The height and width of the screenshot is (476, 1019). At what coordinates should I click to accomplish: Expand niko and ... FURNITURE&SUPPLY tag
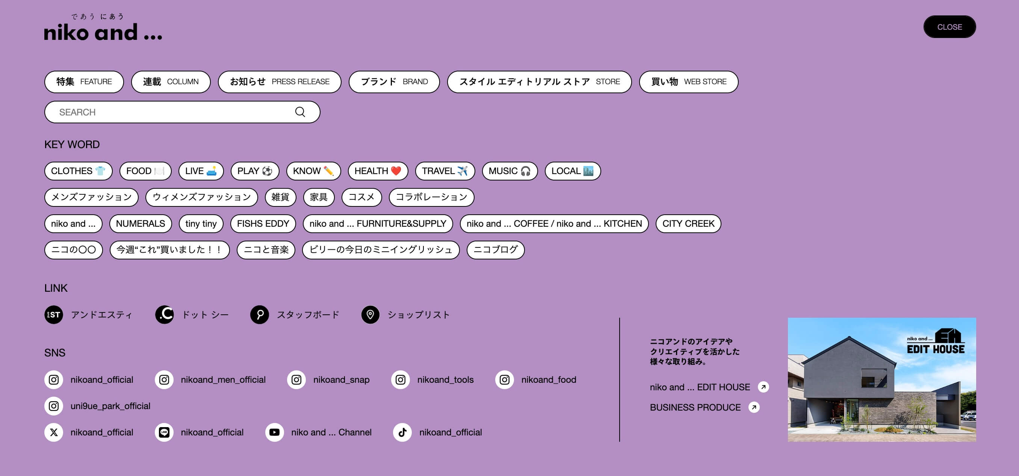click(x=378, y=223)
